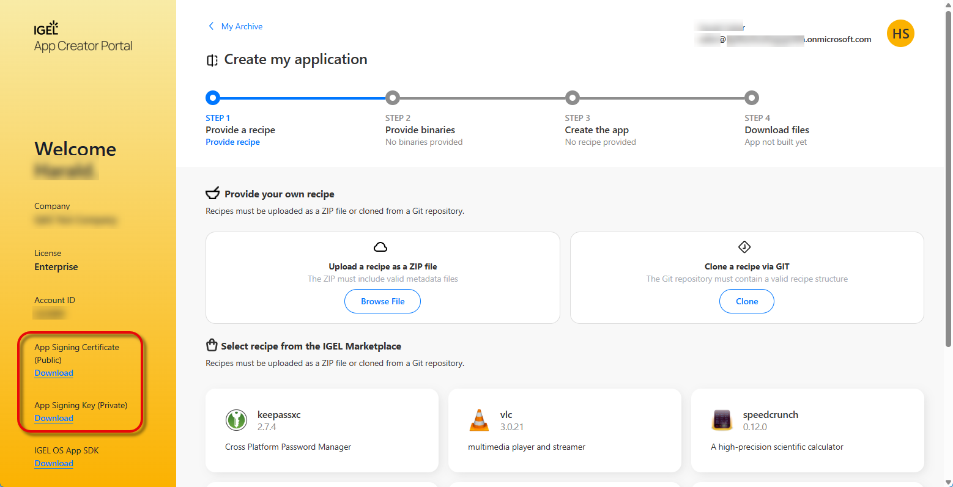Click the keepassxc app icon

click(x=236, y=420)
